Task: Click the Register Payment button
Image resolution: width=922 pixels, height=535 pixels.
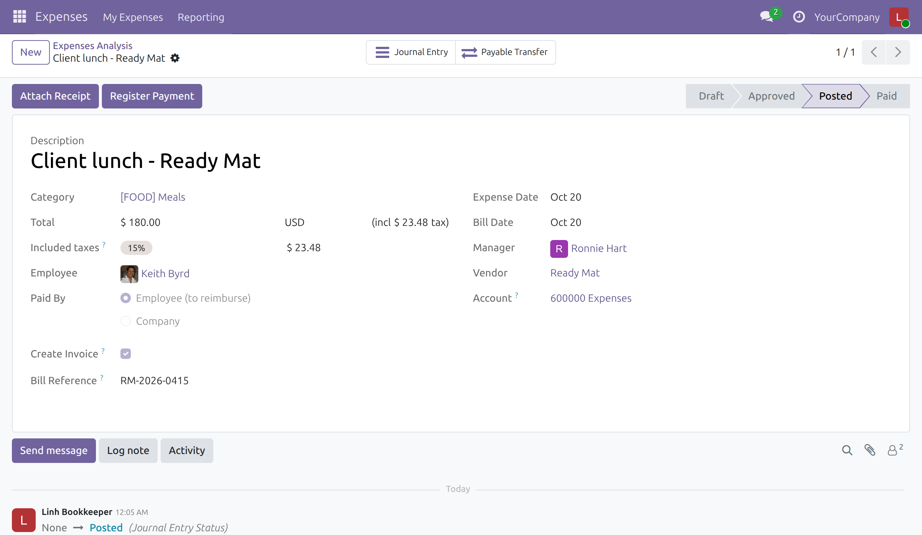Action: (152, 96)
